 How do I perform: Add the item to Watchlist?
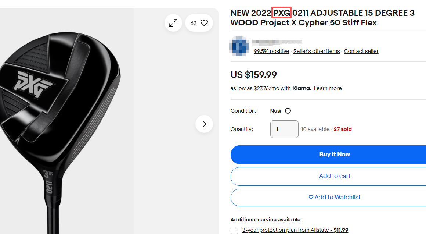pos(334,198)
